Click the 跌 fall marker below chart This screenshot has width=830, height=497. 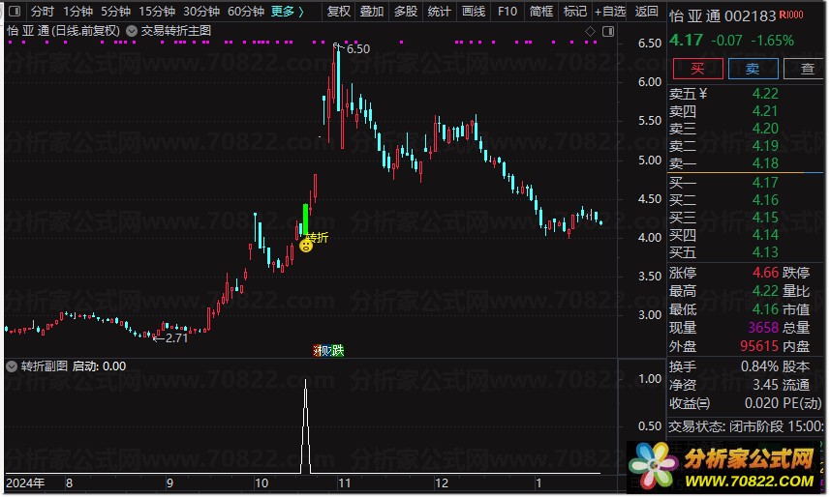click(x=338, y=351)
